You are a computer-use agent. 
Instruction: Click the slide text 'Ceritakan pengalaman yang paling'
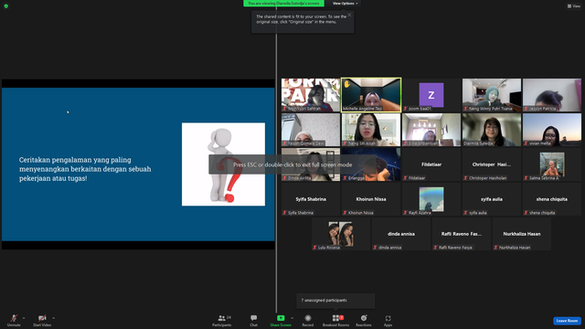(x=75, y=160)
